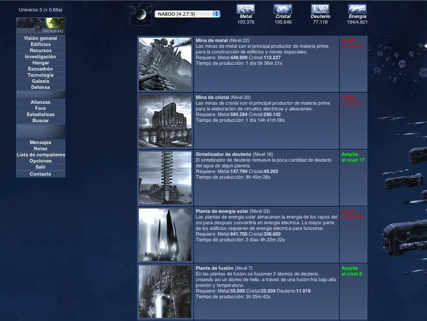Click the Metal resource icon
The image size is (427, 321).
pyautogui.click(x=246, y=9)
